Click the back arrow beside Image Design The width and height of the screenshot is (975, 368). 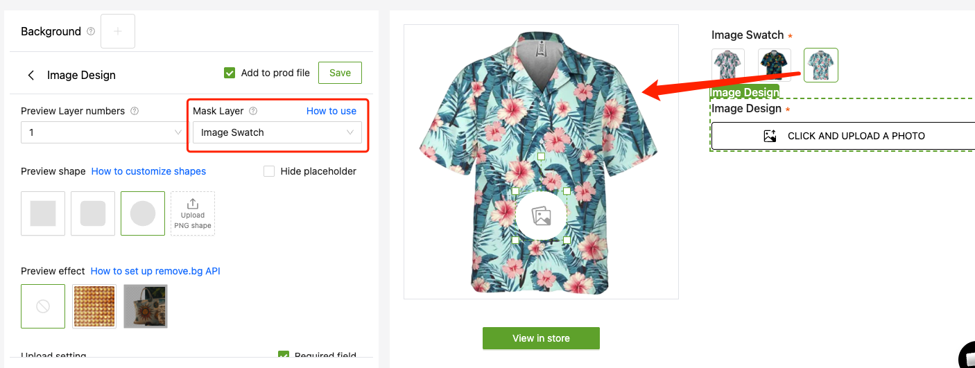pos(31,75)
